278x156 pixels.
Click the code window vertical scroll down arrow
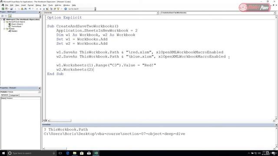click(276, 118)
